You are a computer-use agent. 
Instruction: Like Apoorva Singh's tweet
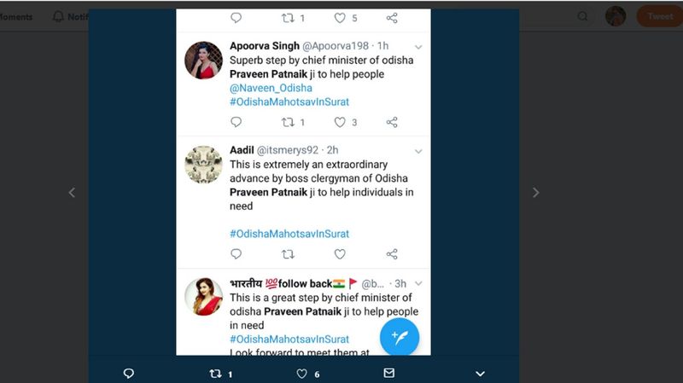[x=340, y=122]
